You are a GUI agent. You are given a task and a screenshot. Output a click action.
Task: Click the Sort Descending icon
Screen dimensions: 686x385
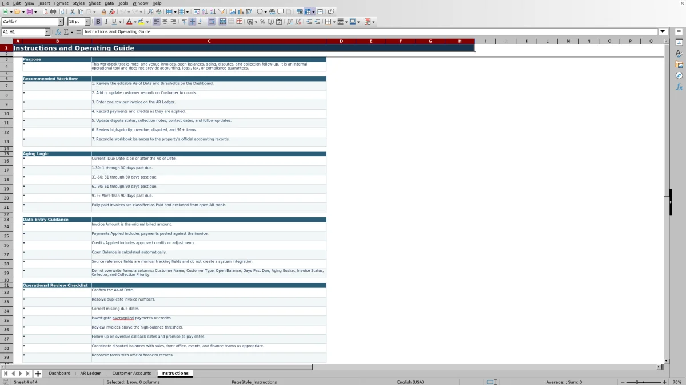pos(213,11)
